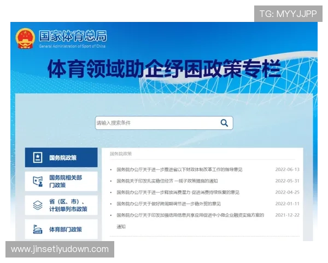Click the 国务院政策 star document icon

38,157
